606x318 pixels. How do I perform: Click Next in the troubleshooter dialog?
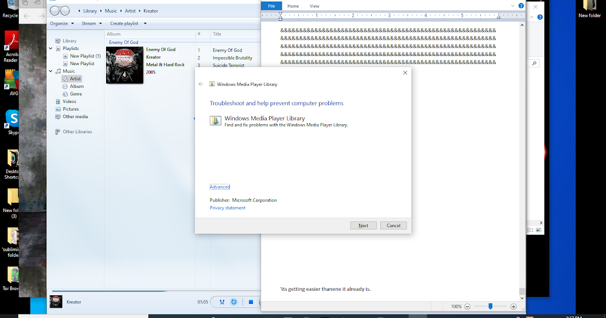tap(364, 226)
